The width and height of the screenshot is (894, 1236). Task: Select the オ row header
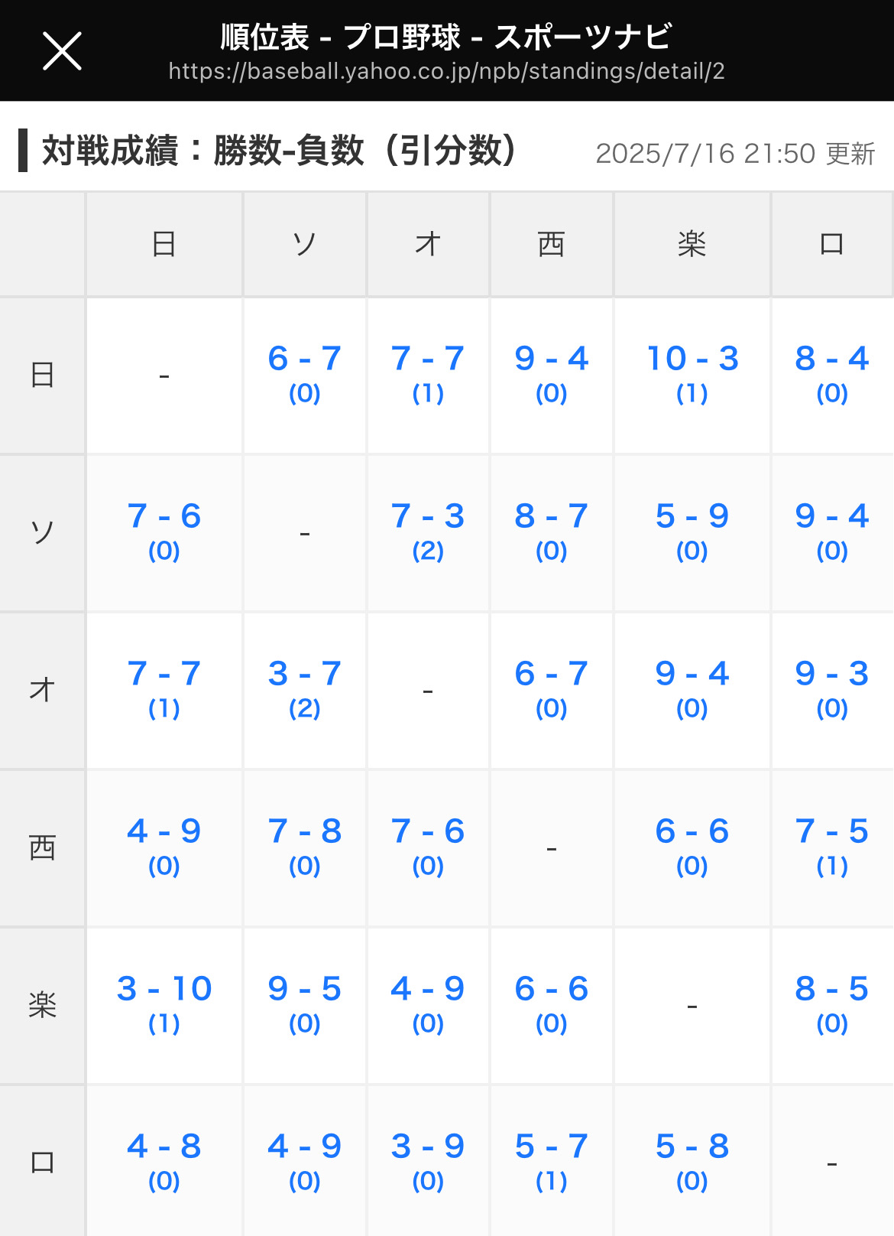click(x=42, y=690)
